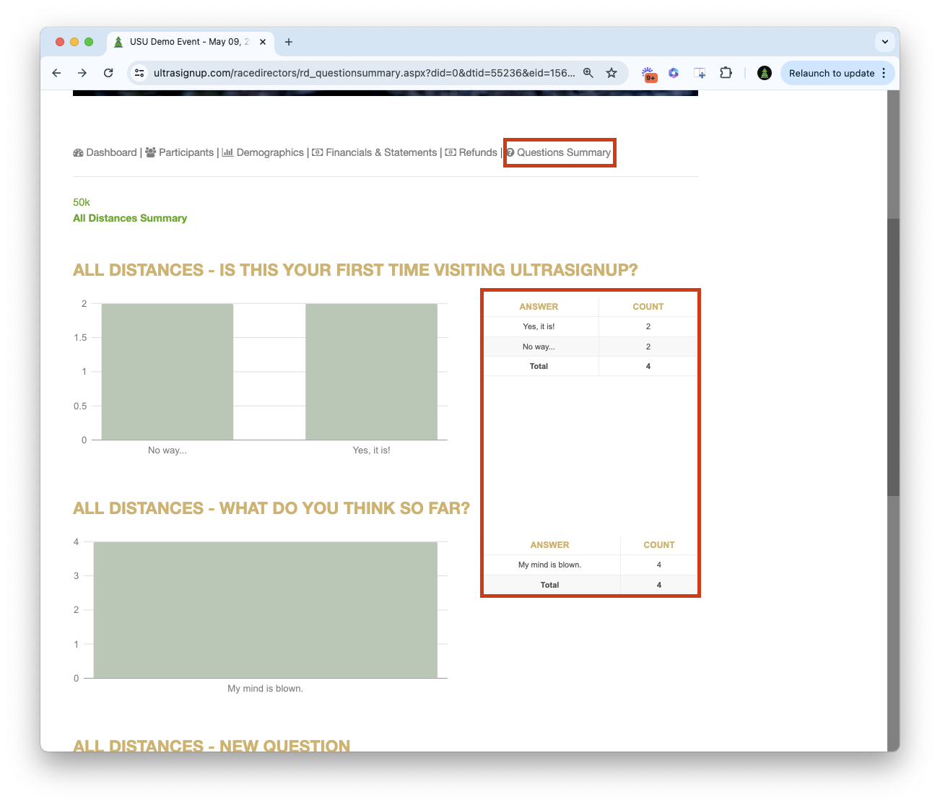Viewport: 940px width, 805px height.
Task: Click 'No way...' table cell
Action: (539, 347)
